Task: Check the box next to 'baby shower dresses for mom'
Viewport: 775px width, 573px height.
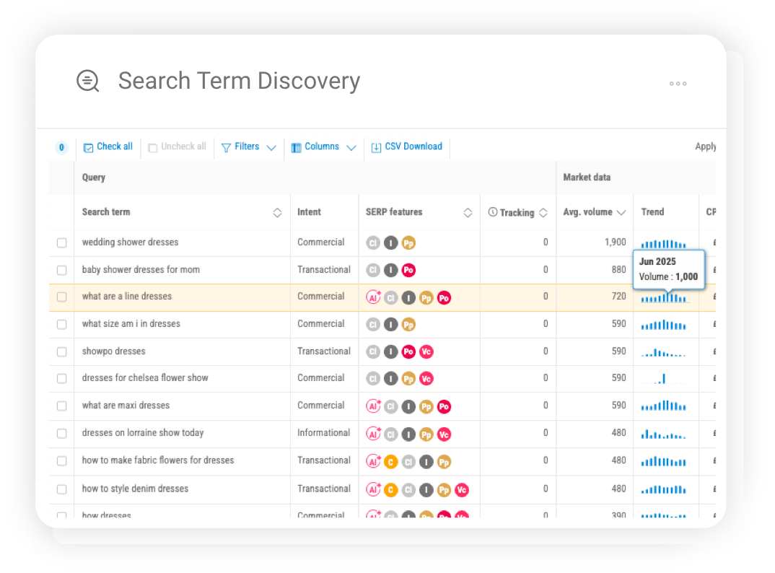Action: 61,270
